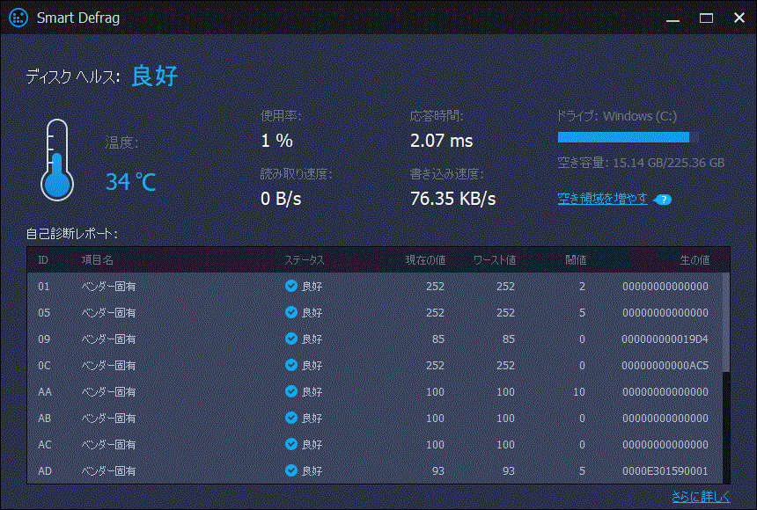Click the 閾値 column header

[x=576, y=260]
